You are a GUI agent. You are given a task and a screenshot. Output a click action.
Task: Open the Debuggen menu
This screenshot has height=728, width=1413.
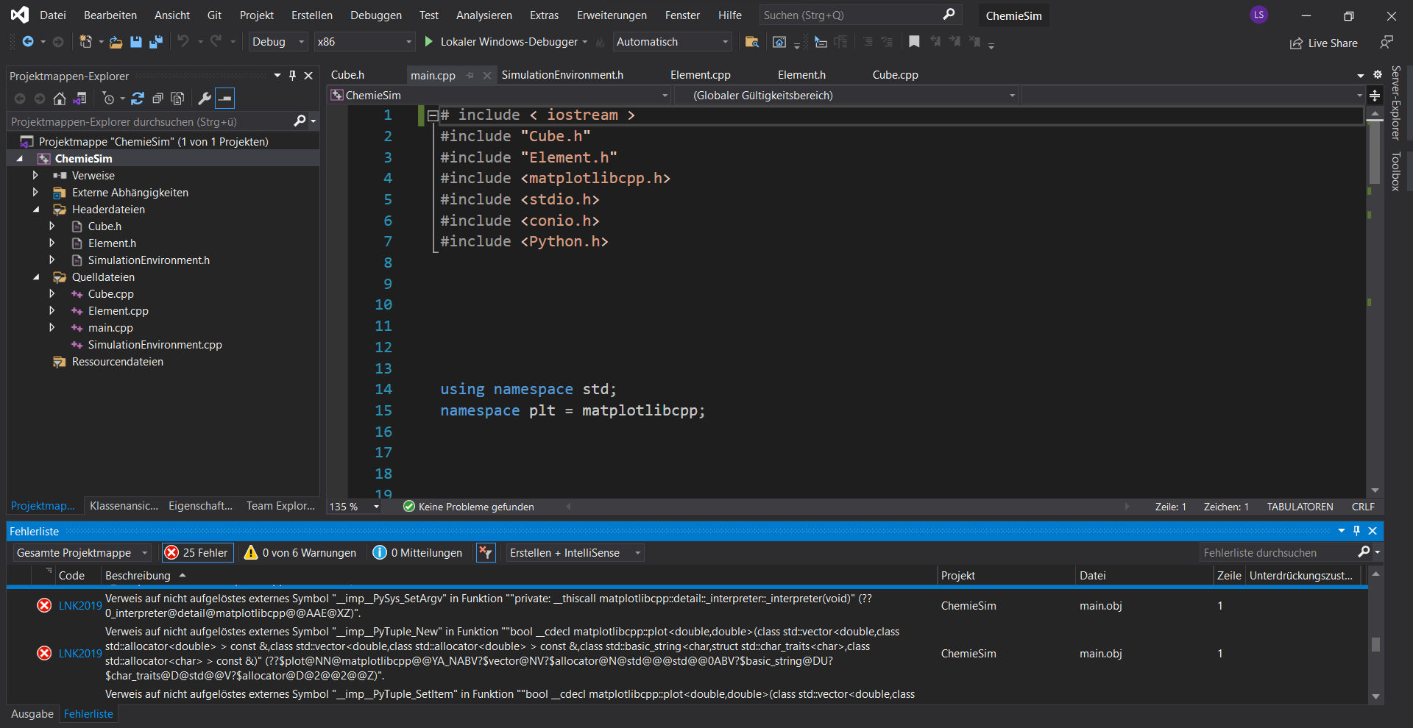375,15
